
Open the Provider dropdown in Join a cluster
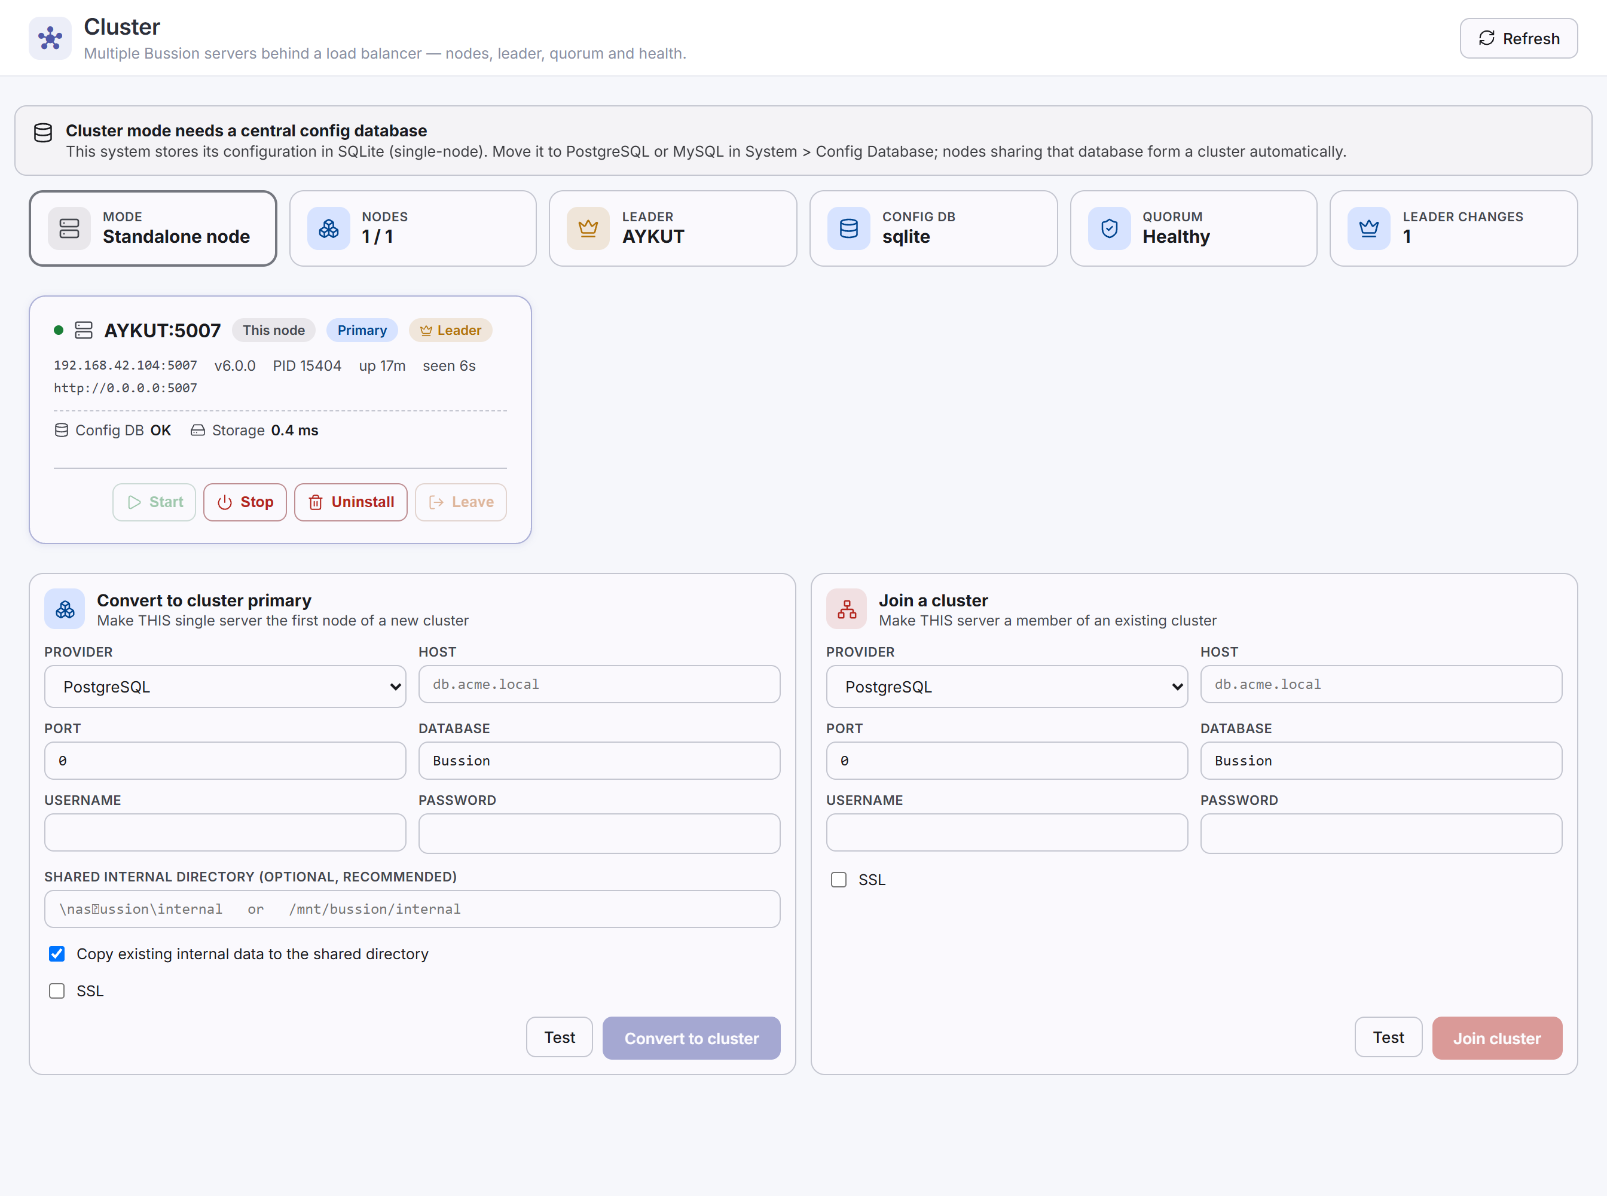click(1007, 687)
